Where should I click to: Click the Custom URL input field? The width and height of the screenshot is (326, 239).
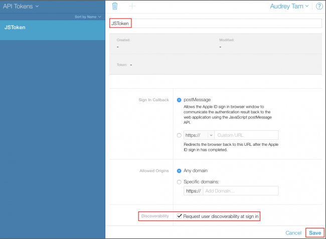point(246,135)
